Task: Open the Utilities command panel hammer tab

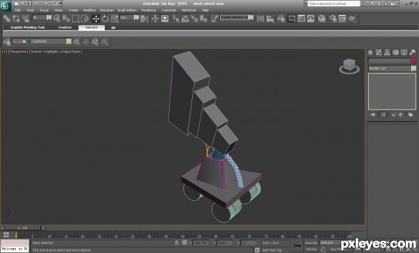Action: click(412, 52)
